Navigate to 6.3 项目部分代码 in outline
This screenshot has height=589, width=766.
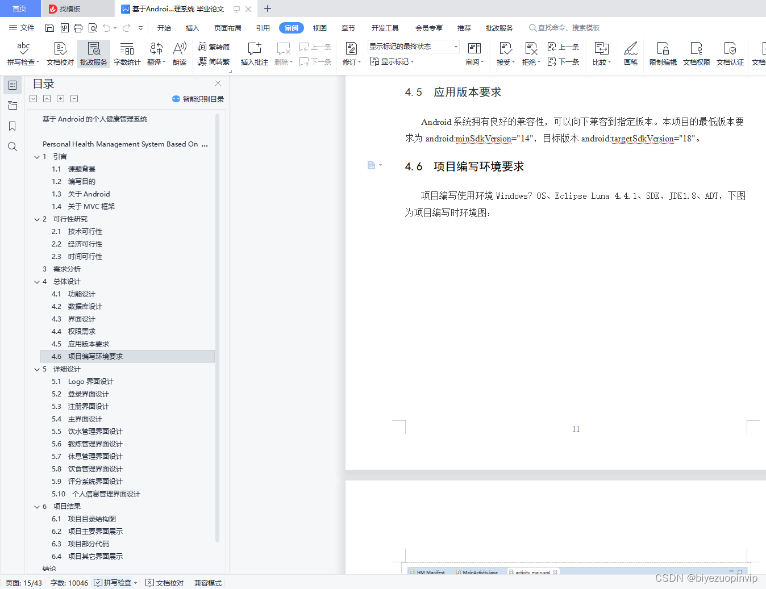(80, 544)
